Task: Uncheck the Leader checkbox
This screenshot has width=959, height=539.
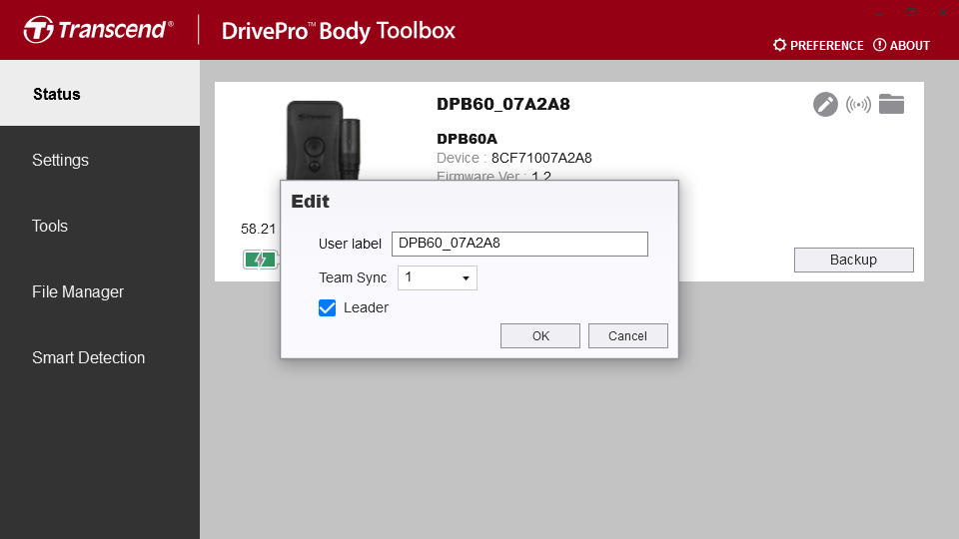Action: [328, 307]
